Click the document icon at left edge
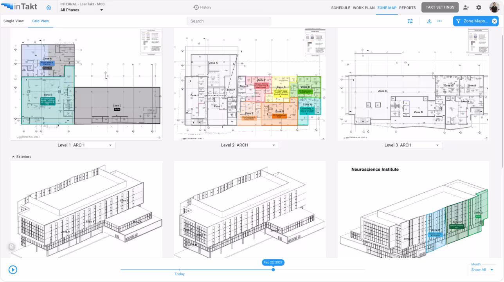Image resolution: width=504 pixels, height=282 pixels. coord(12,246)
